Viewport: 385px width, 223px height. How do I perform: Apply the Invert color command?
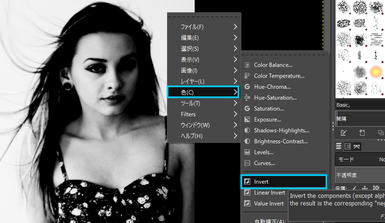284,182
